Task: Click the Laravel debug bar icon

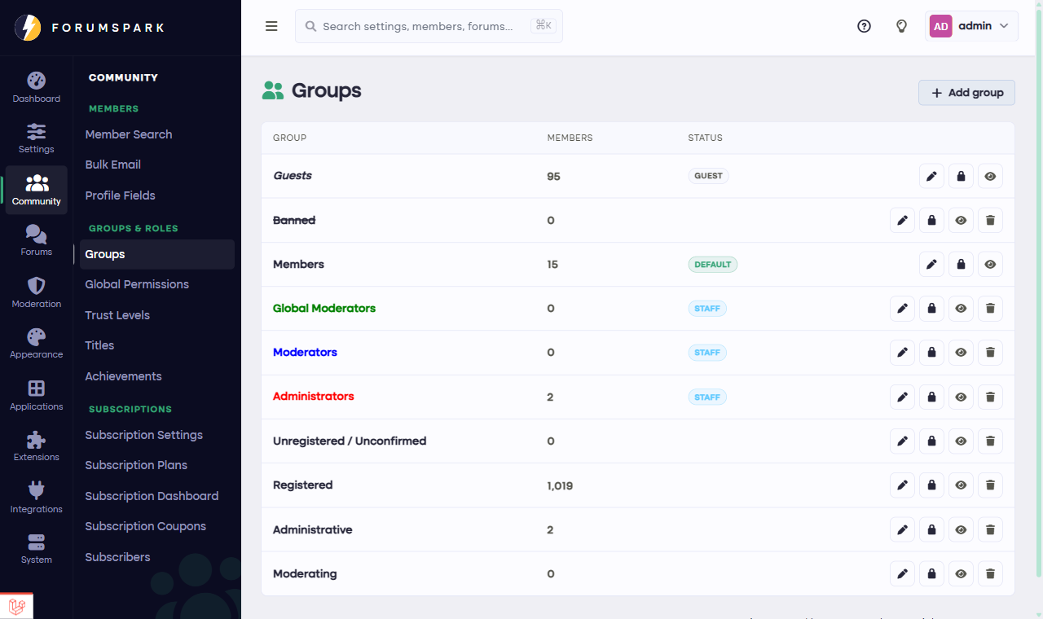Action: pyautogui.click(x=17, y=606)
